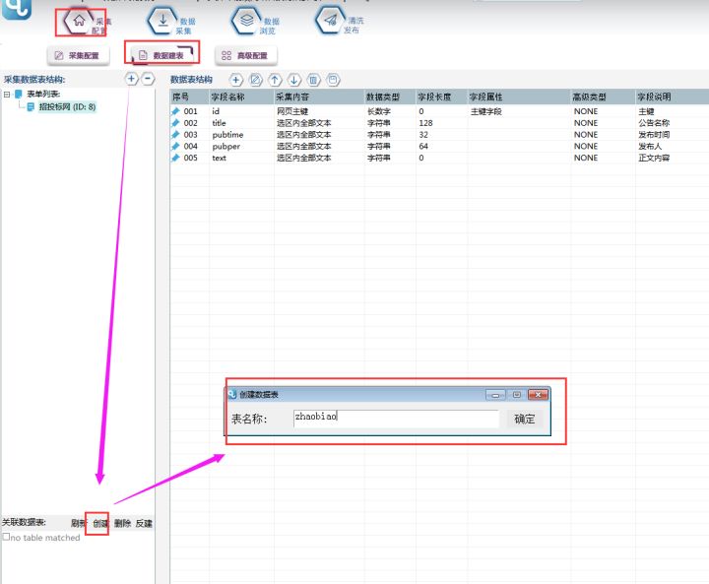The width and height of the screenshot is (709, 584).
Task: Click the 字段属性 column header
Action: coord(519,97)
